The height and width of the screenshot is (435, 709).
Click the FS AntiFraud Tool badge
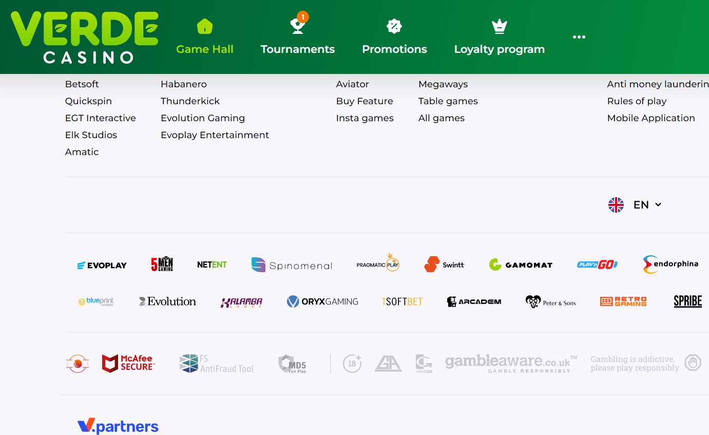[217, 364]
